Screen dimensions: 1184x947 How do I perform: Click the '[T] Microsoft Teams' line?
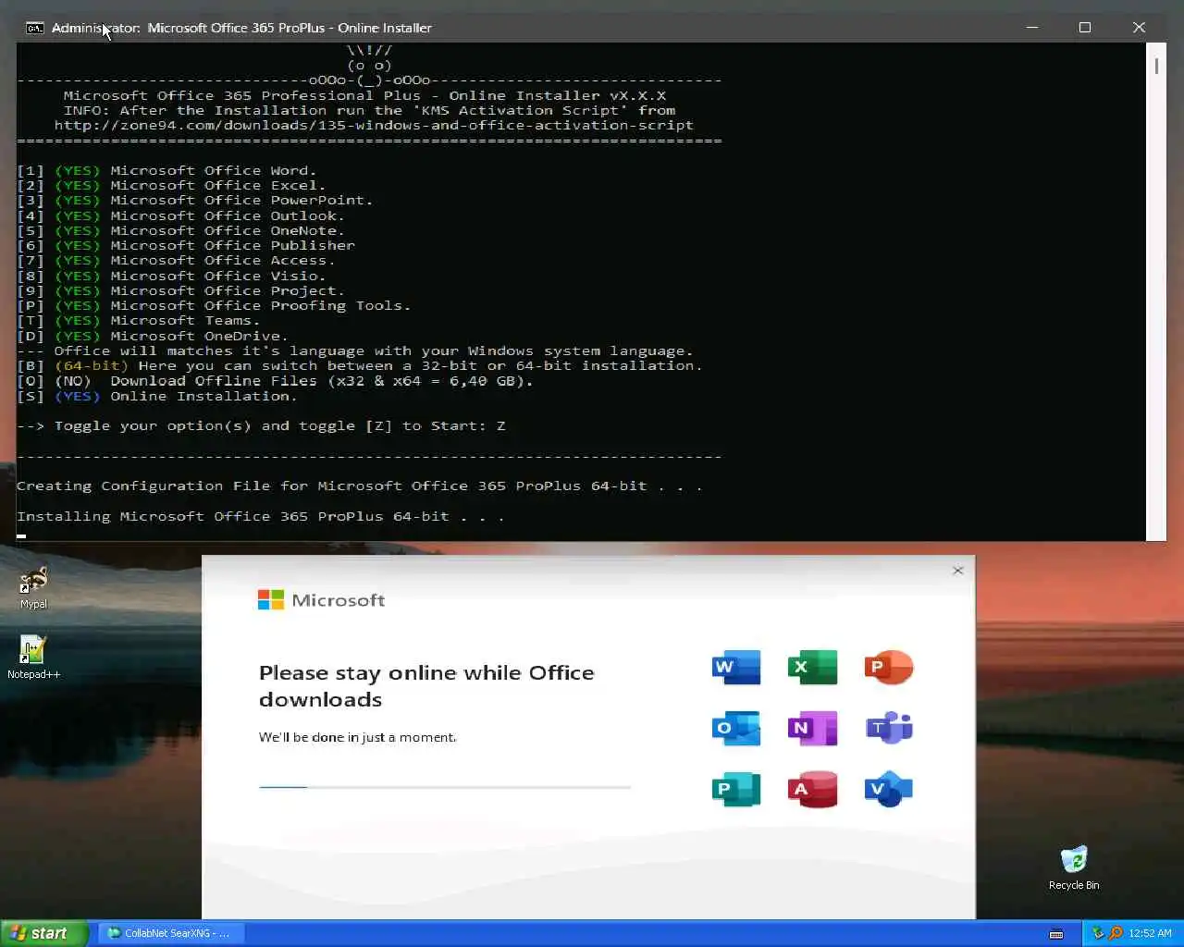click(x=139, y=321)
